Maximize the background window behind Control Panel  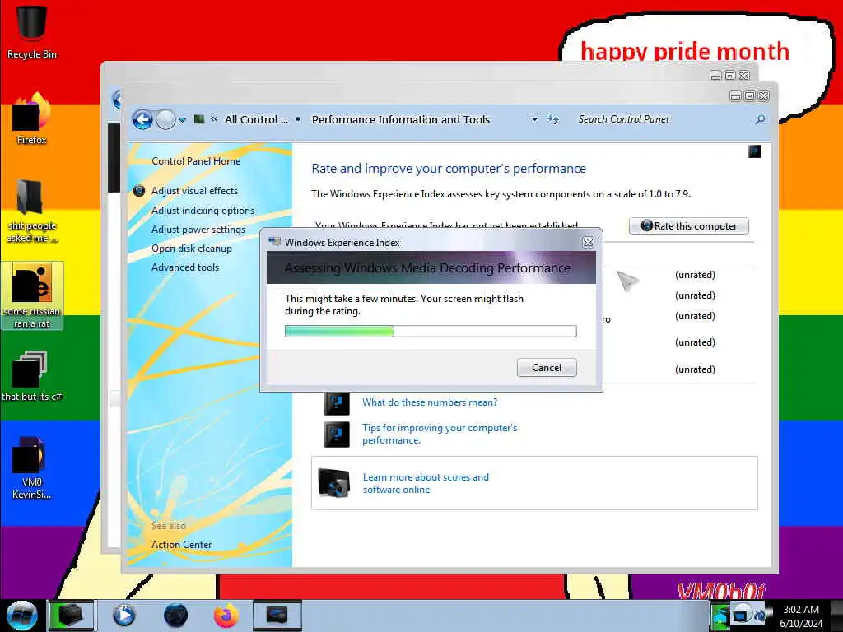[729, 76]
